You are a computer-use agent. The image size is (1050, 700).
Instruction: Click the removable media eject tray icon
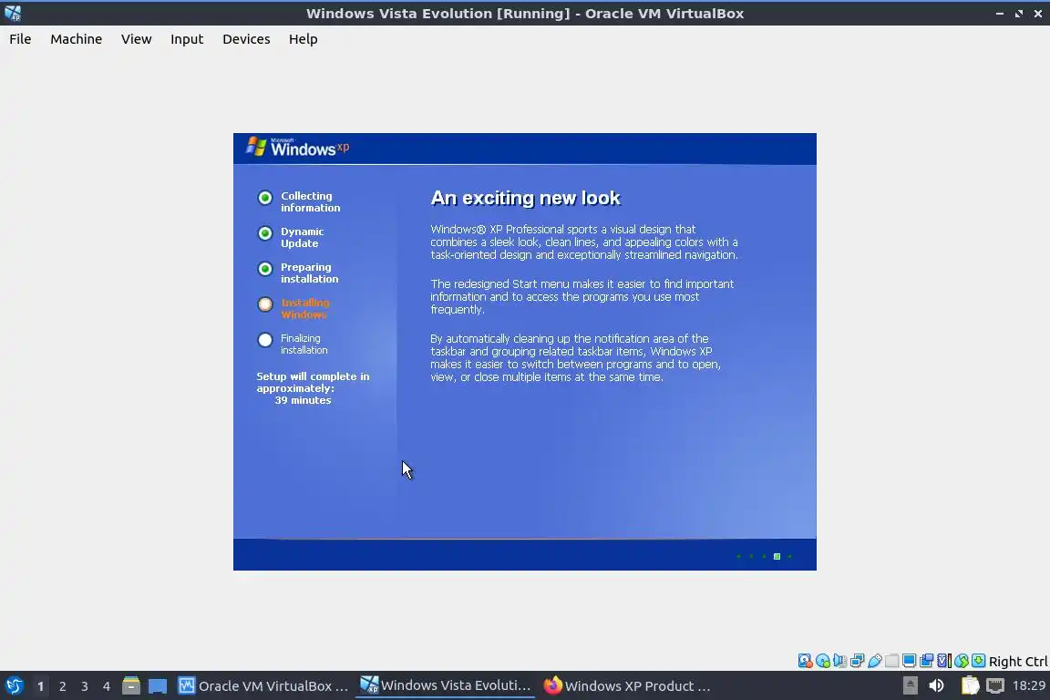click(910, 686)
